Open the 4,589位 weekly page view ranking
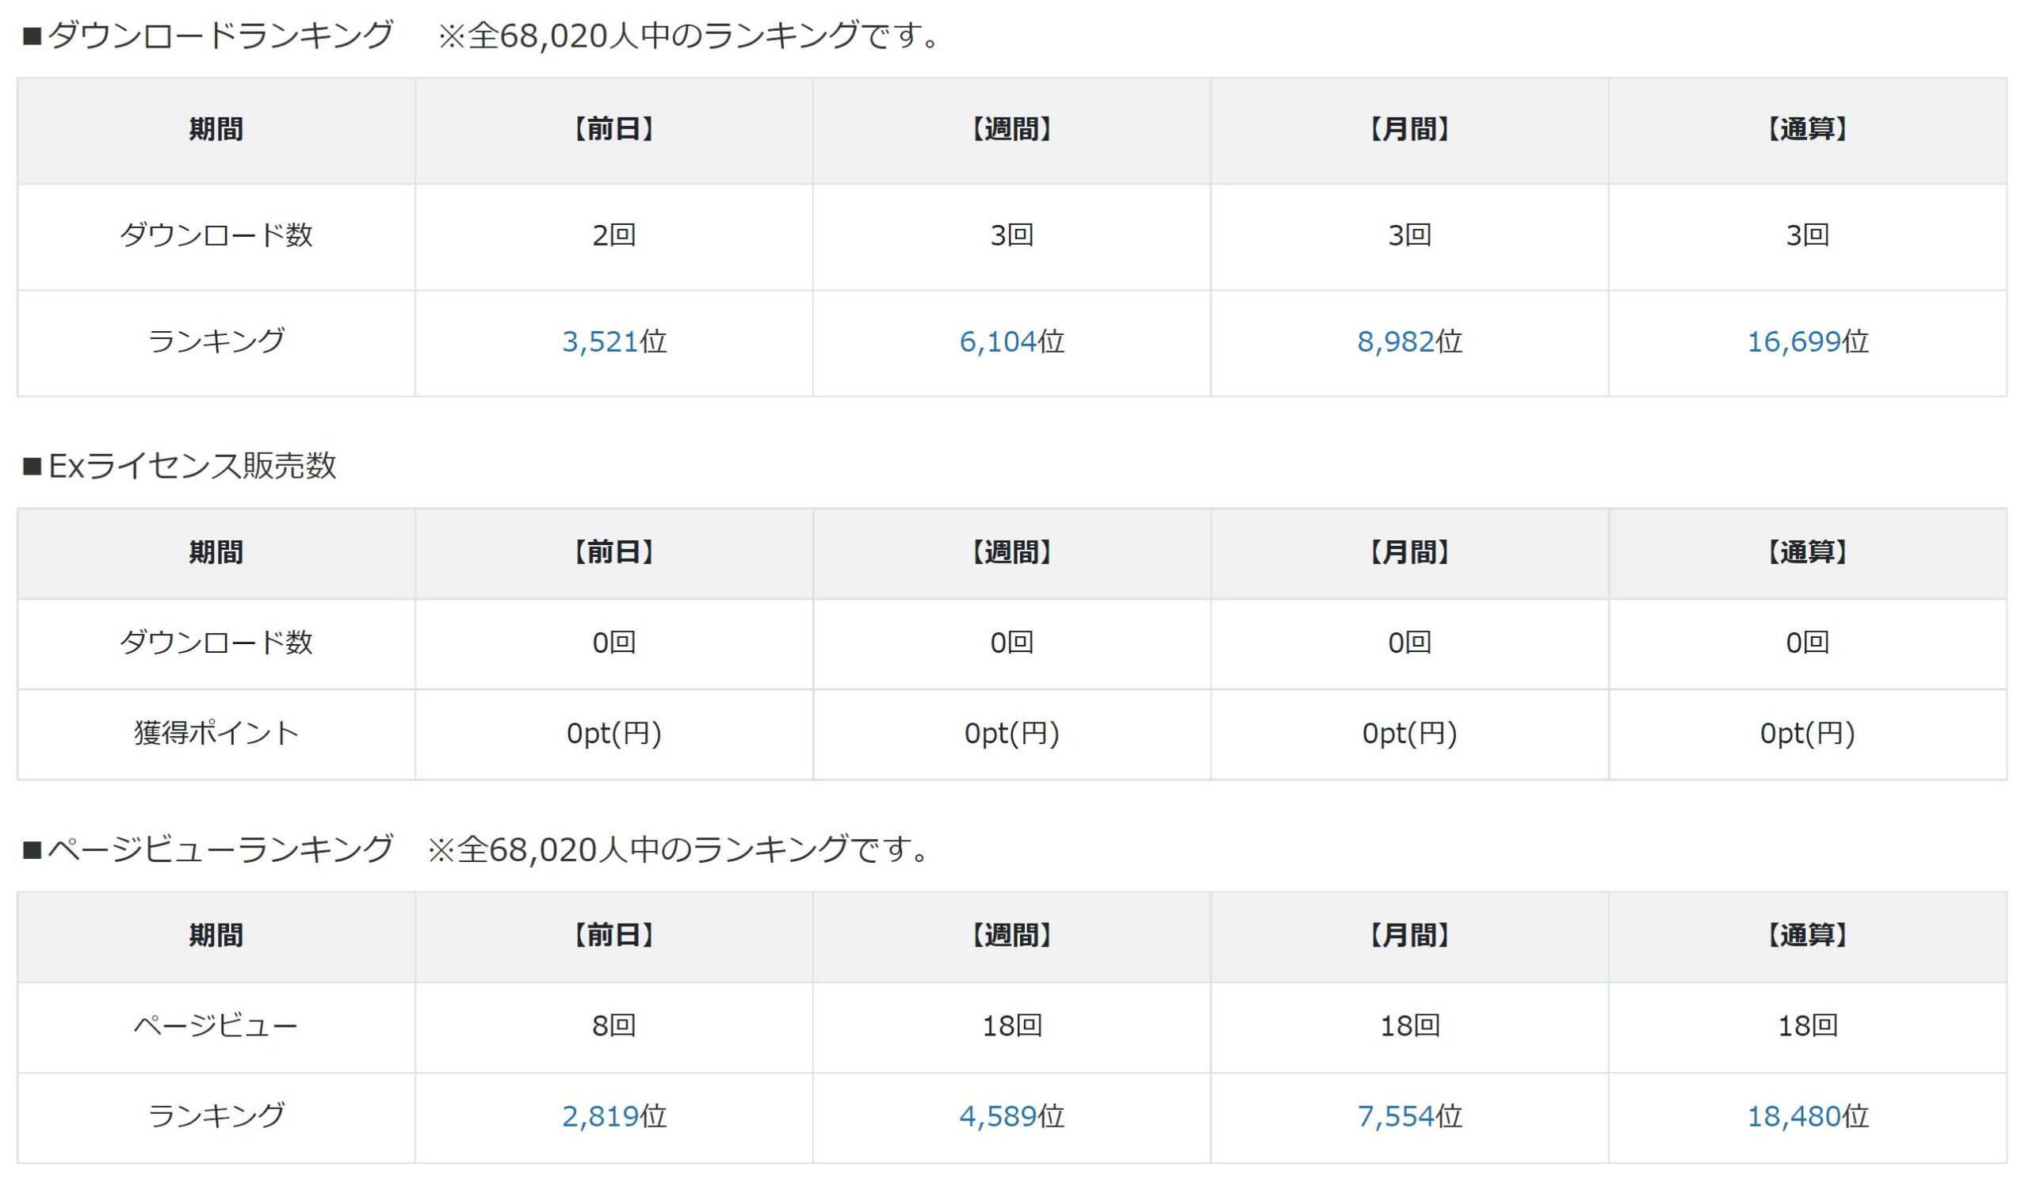 [998, 1116]
